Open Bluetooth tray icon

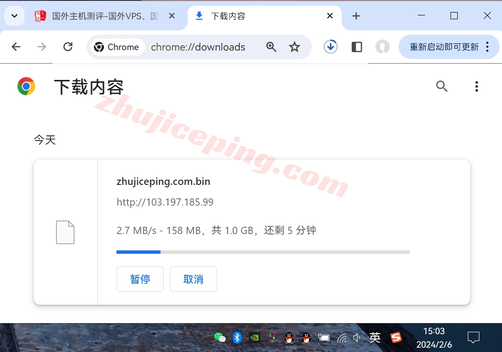point(237,338)
